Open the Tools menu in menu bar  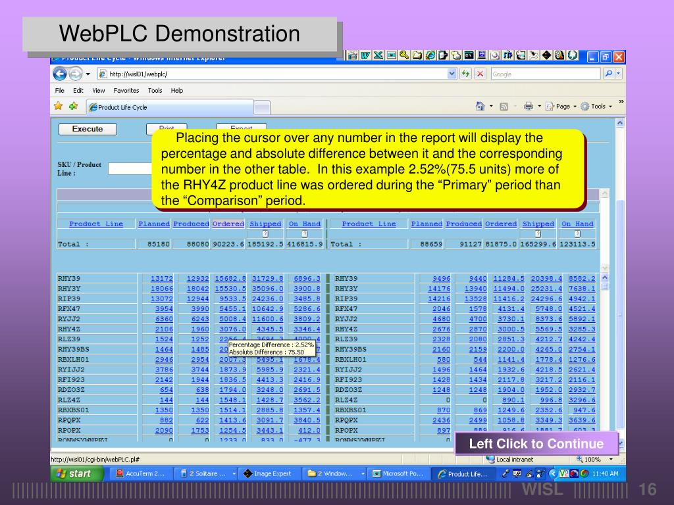[155, 91]
